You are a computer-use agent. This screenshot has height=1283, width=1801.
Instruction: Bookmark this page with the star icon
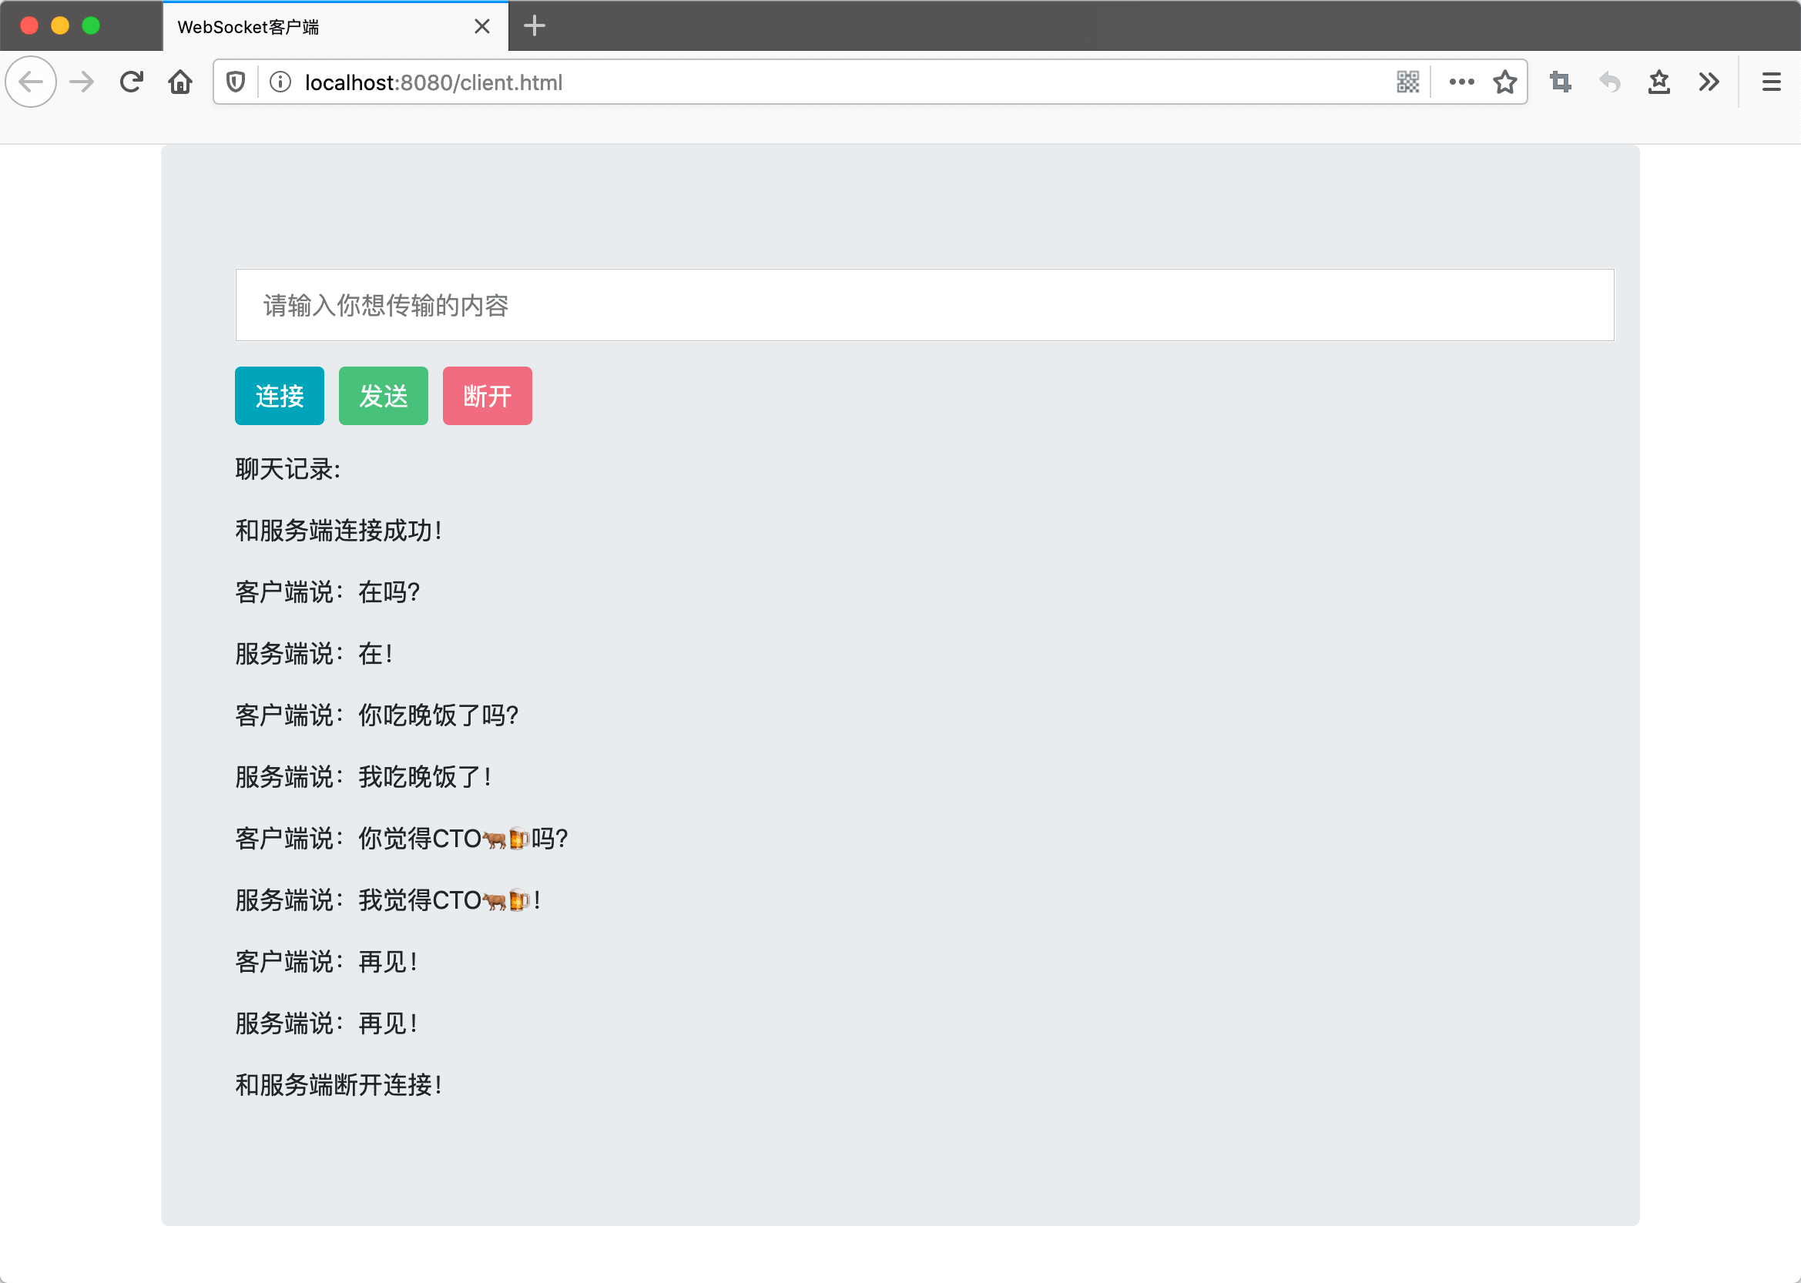[x=1504, y=82]
